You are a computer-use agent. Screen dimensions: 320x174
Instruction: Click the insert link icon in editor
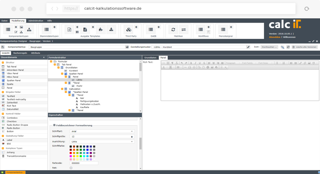pos(300,63)
